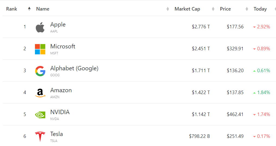
Task: Sort table by Rank column arrow
Action: tap(29, 9)
